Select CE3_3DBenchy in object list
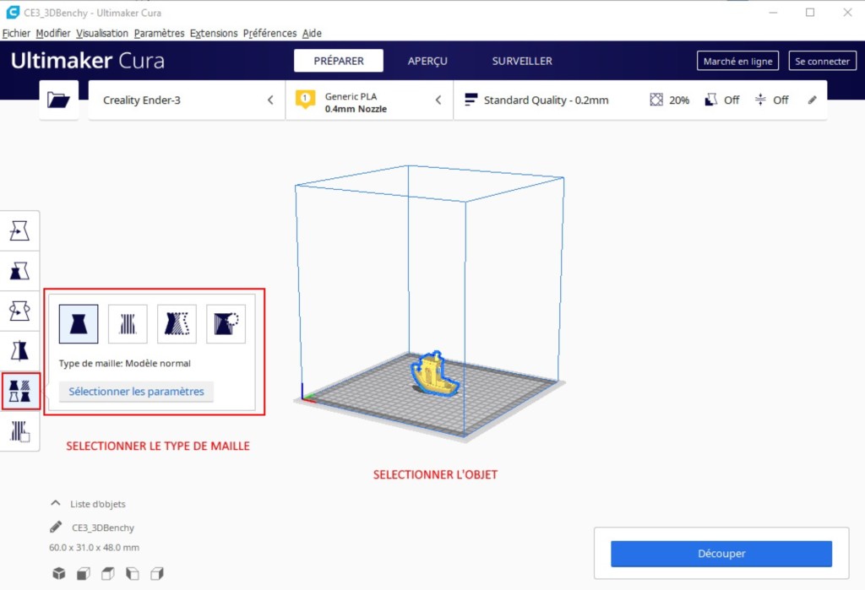865x590 pixels. tap(103, 528)
